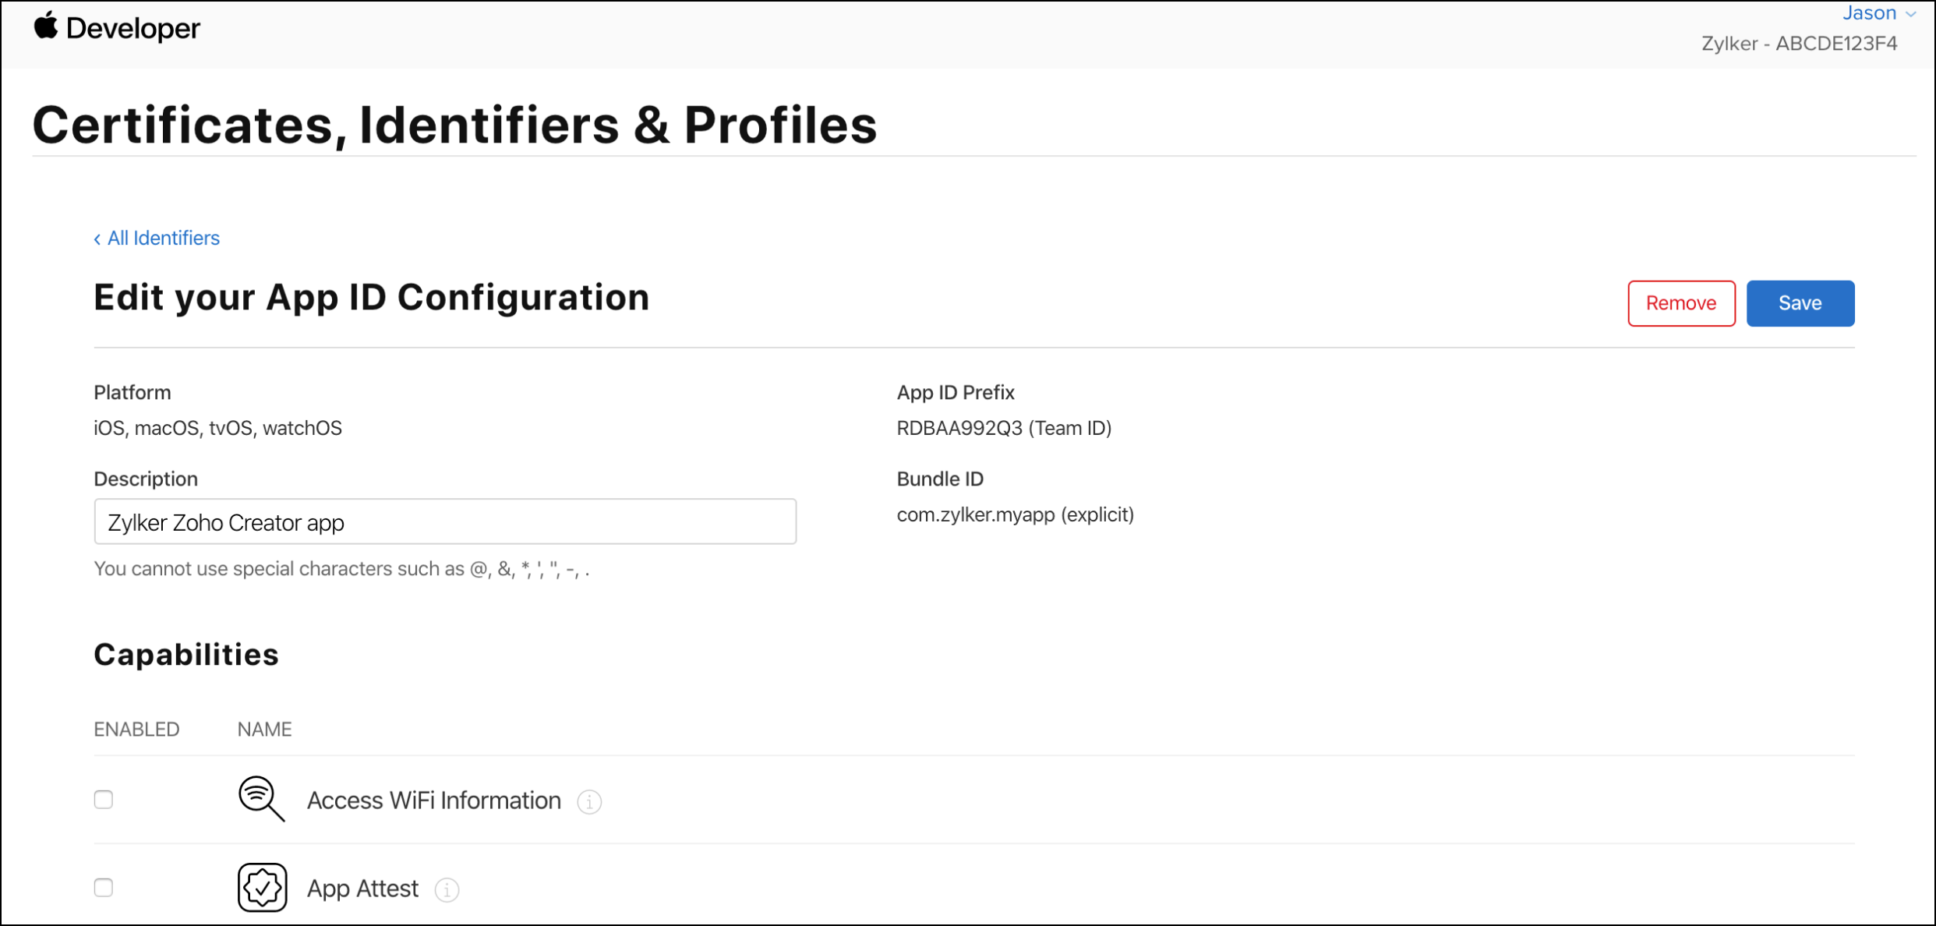Click the Apple logo icon

pos(46,26)
